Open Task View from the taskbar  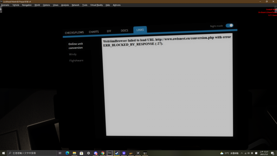(x=60, y=153)
